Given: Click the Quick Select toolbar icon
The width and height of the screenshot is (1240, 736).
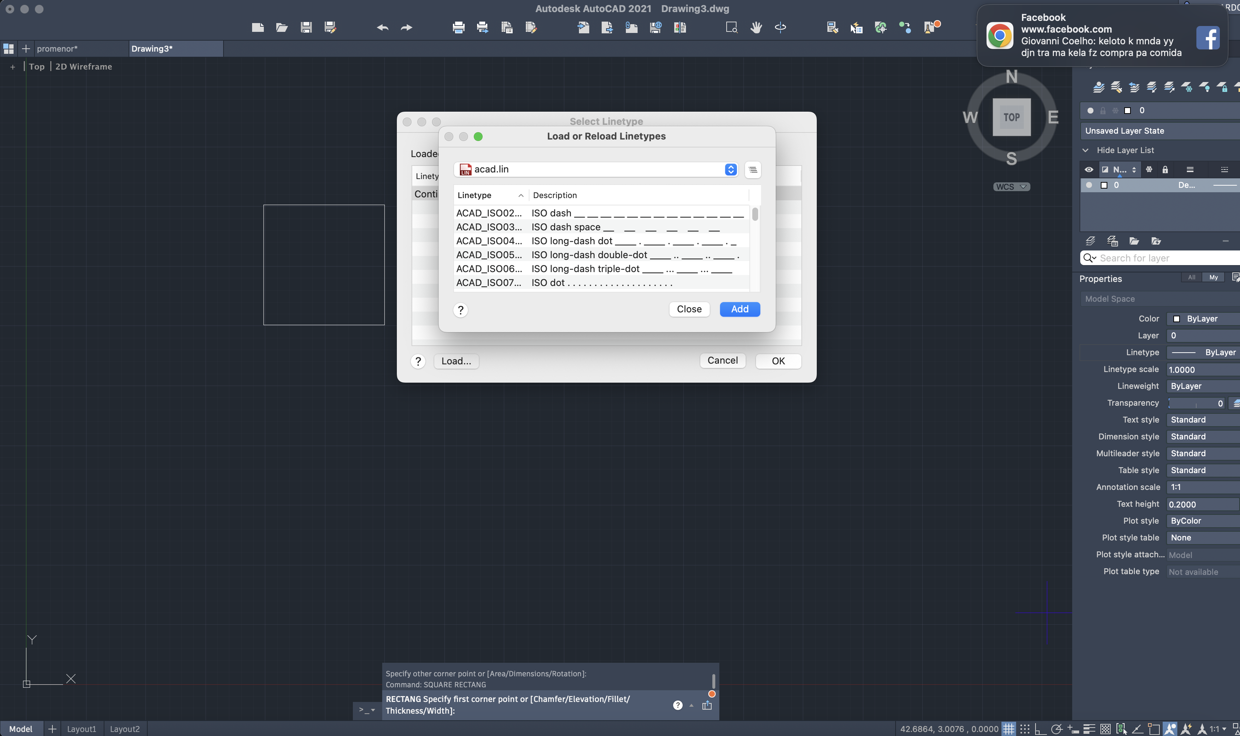Looking at the screenshot, I should click(x=856, y=27).
